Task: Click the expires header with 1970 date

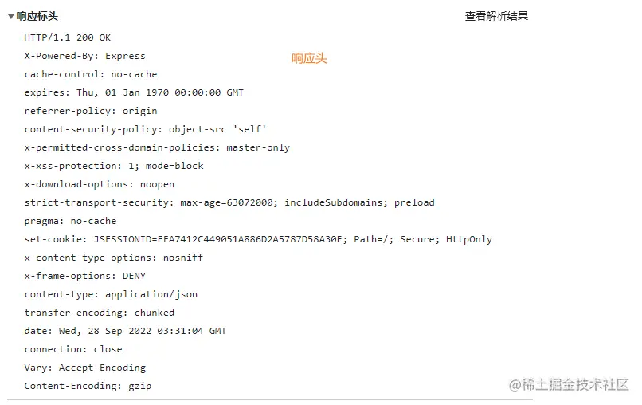Action: 134,92
